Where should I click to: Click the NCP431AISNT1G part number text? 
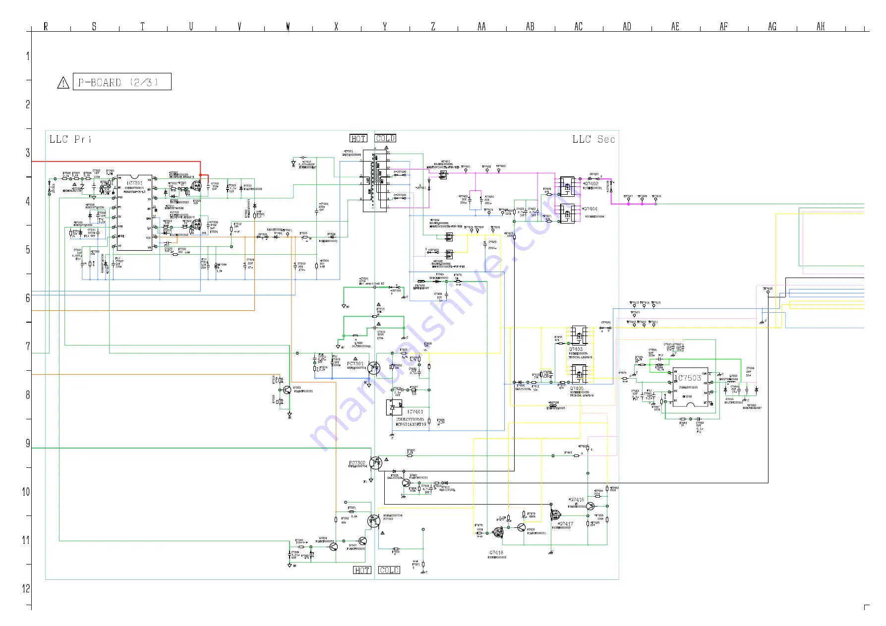(411, 424)
